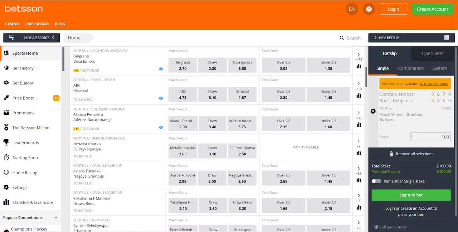Collapse Popular Competitions section
The image size is (458, 232).
56,217
